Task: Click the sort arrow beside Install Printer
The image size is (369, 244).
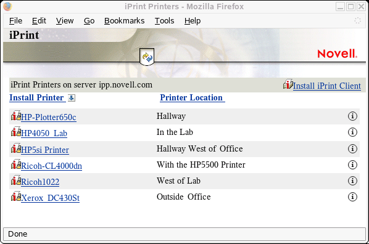Action: click(72, 98)
